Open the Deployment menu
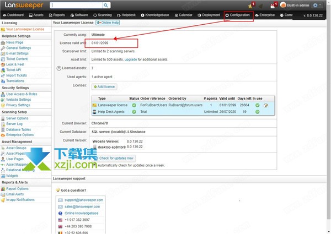 [209, 15]
